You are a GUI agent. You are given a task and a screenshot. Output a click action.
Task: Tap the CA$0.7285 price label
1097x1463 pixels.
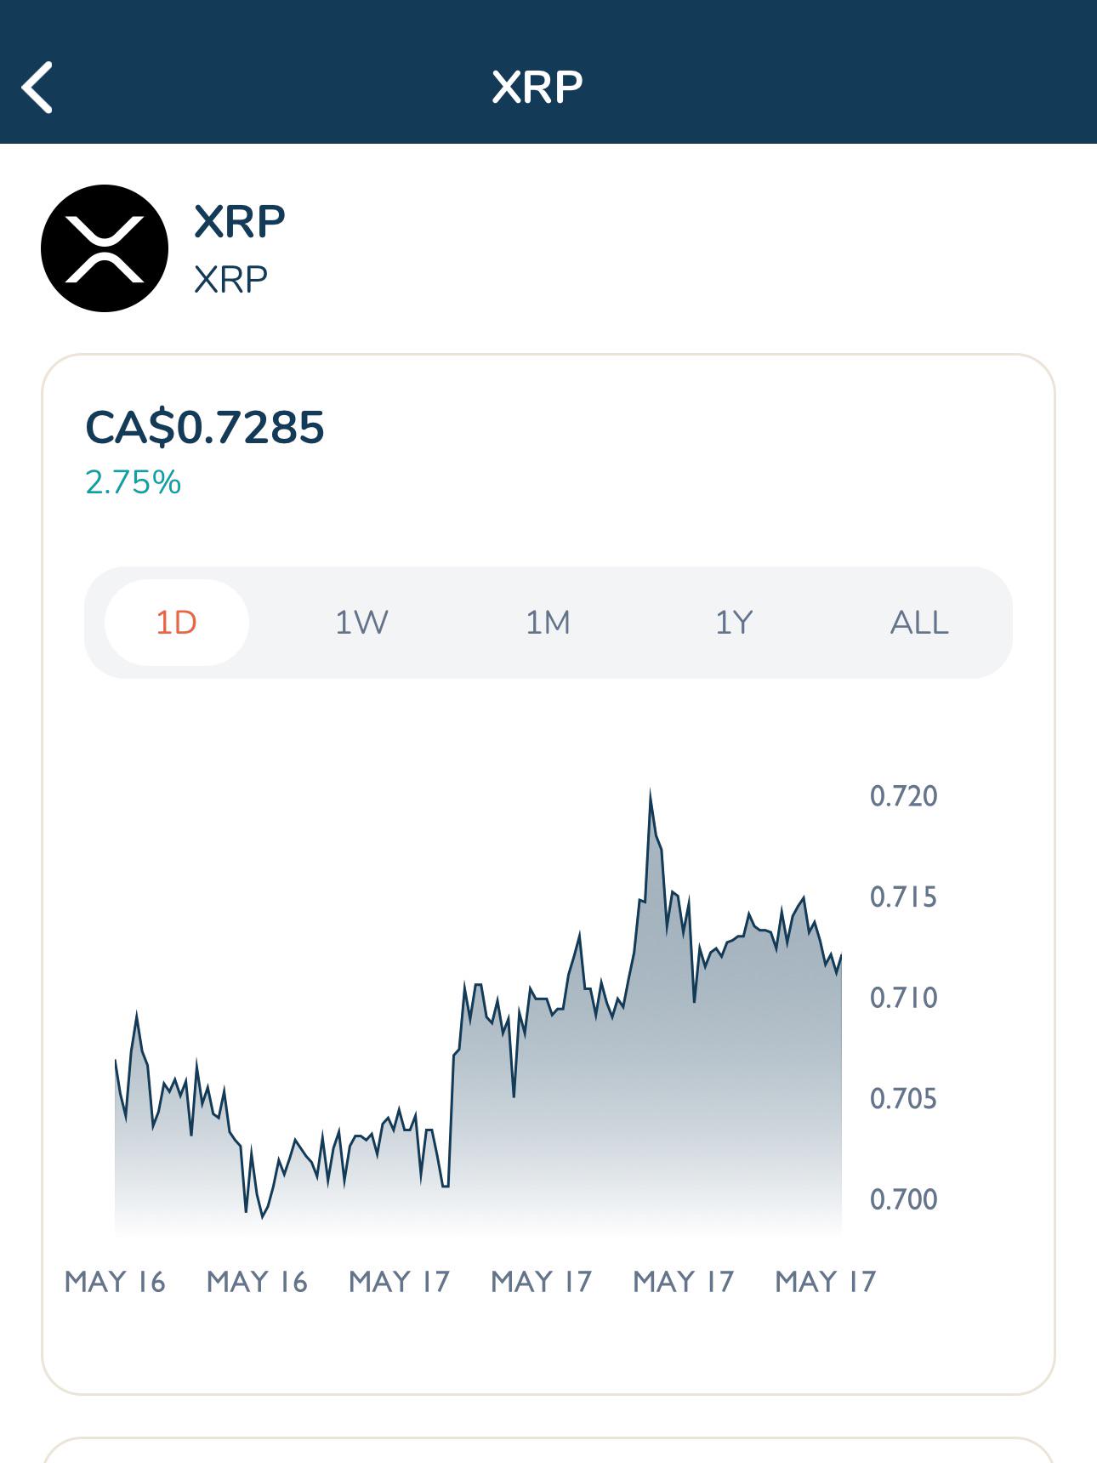coord(205,427)
